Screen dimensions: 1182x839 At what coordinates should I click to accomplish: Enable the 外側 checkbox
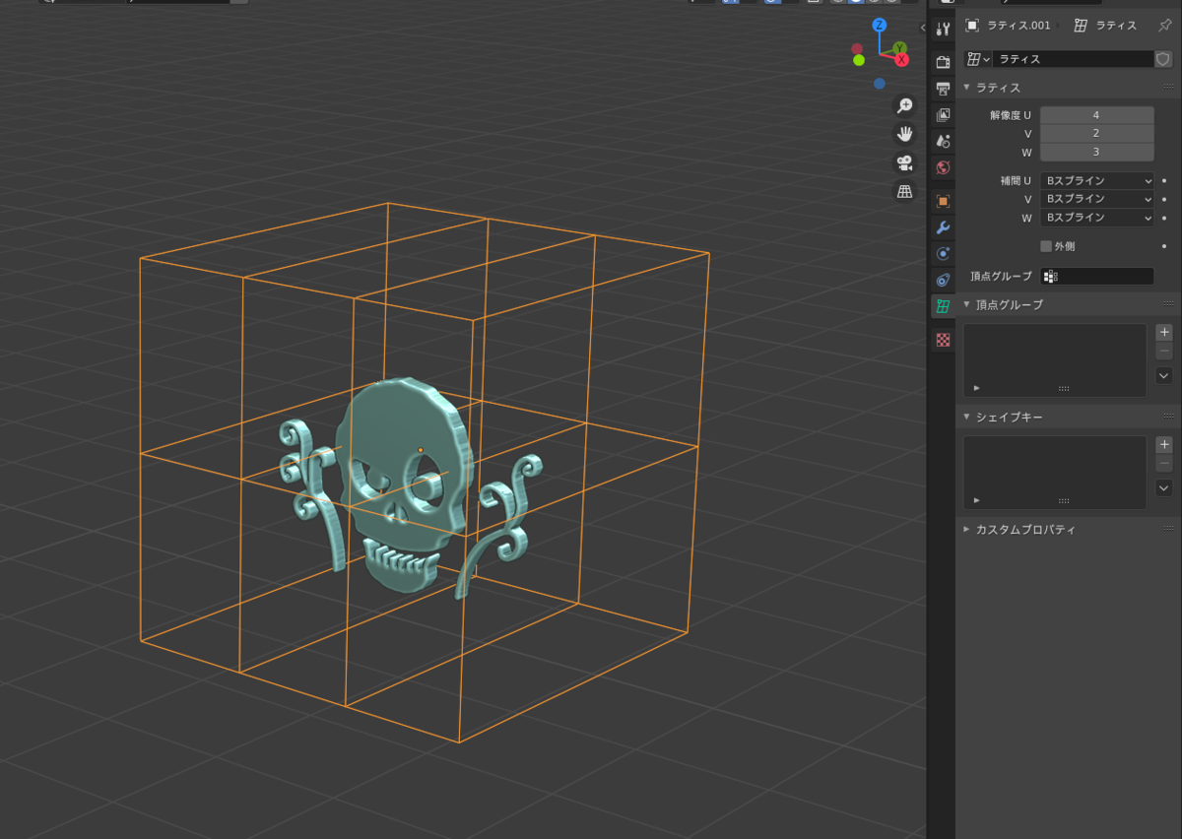pos(1046,246)
